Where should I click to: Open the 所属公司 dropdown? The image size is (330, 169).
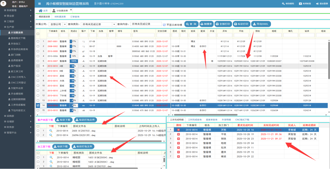tap(65, 24)
